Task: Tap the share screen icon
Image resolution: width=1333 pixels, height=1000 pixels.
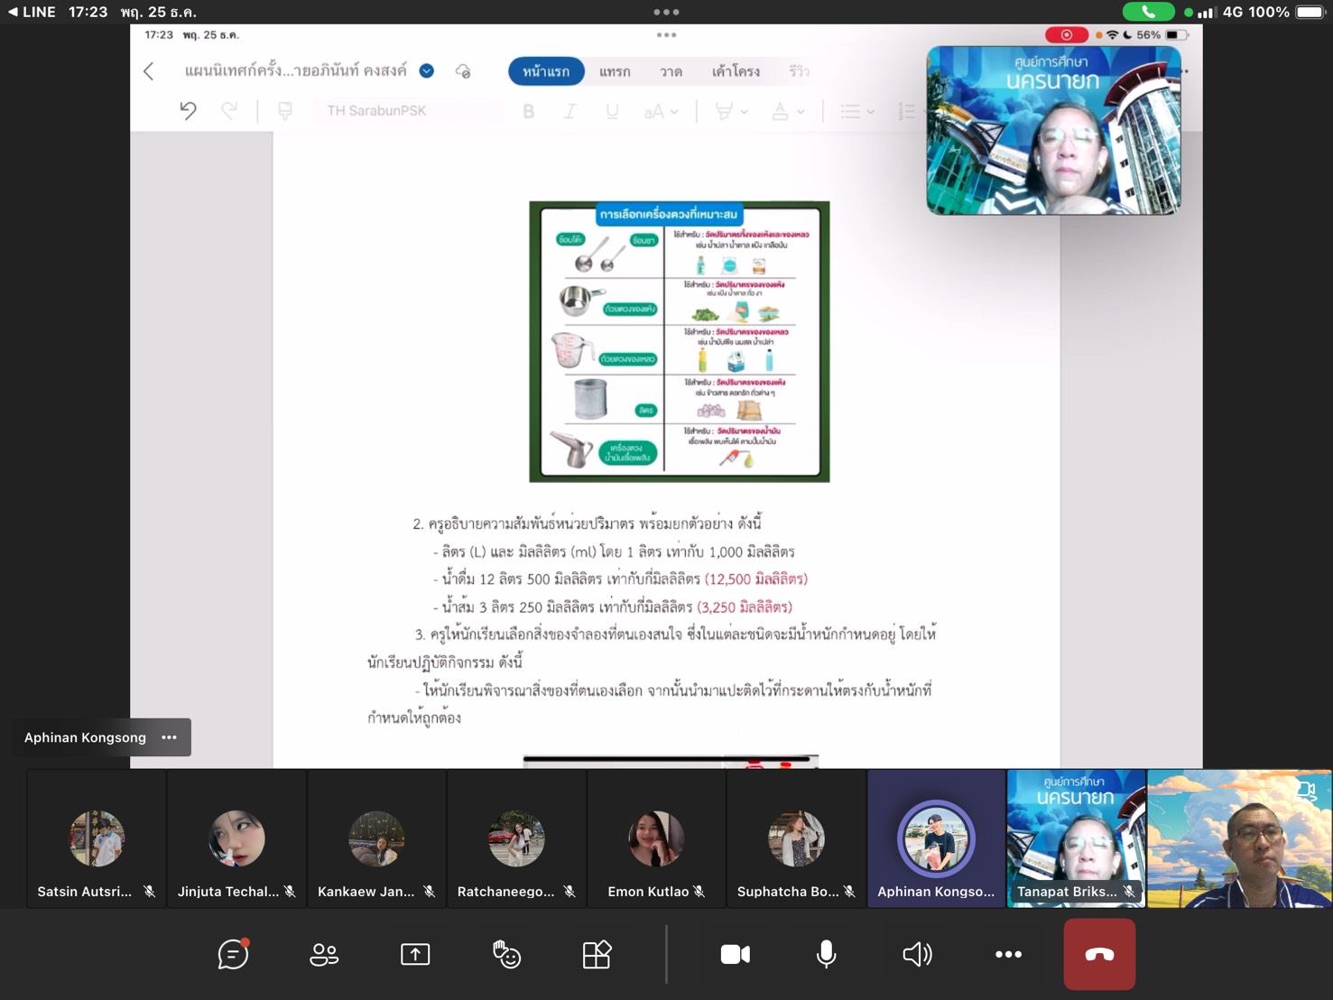Action: click(415, 954)
